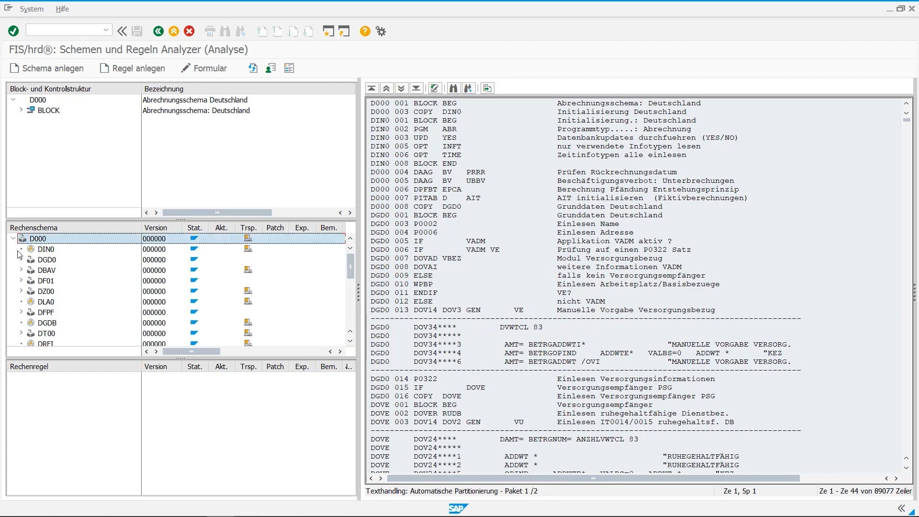Click the Last Page icon in main toolbar
This screenshot has height=517, width=919.
(x=308, y=31)
